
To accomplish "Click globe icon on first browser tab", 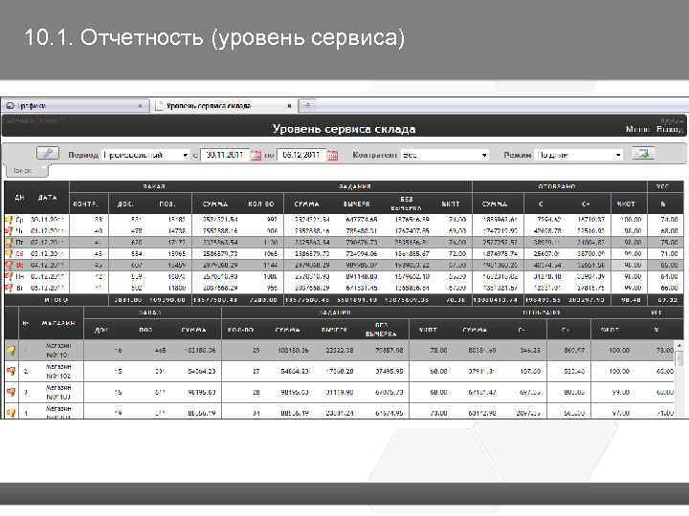I will click(11, 106).
